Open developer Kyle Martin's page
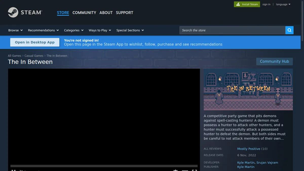 pyautogui.click(x=246, y=163)
